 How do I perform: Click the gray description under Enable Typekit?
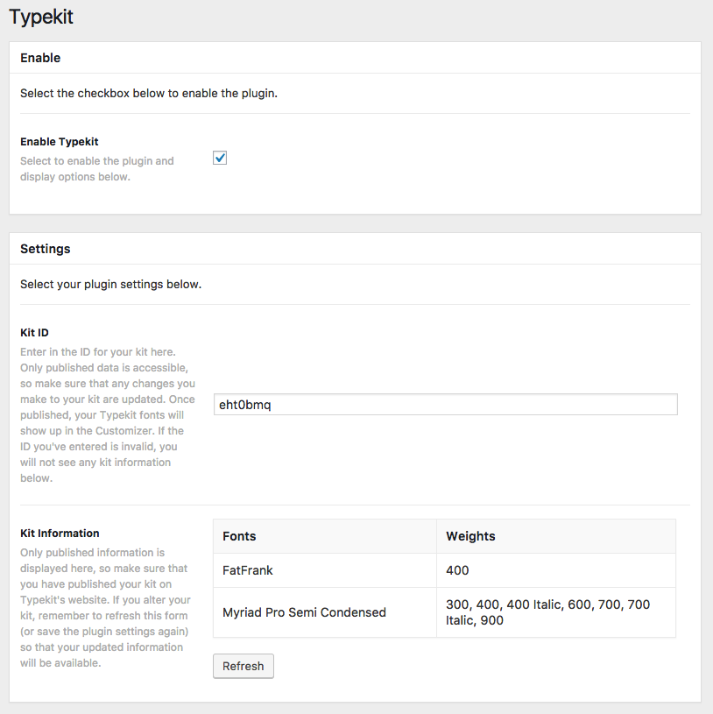click(96, 169)
